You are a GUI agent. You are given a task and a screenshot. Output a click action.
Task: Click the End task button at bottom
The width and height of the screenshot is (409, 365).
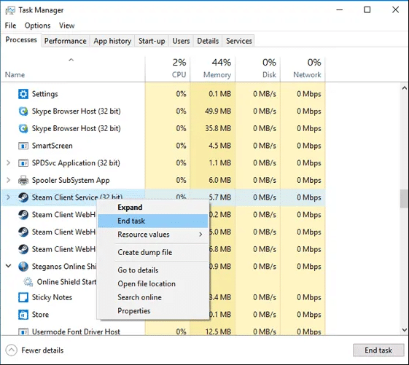pyautogui.click(x=378, y=350)
